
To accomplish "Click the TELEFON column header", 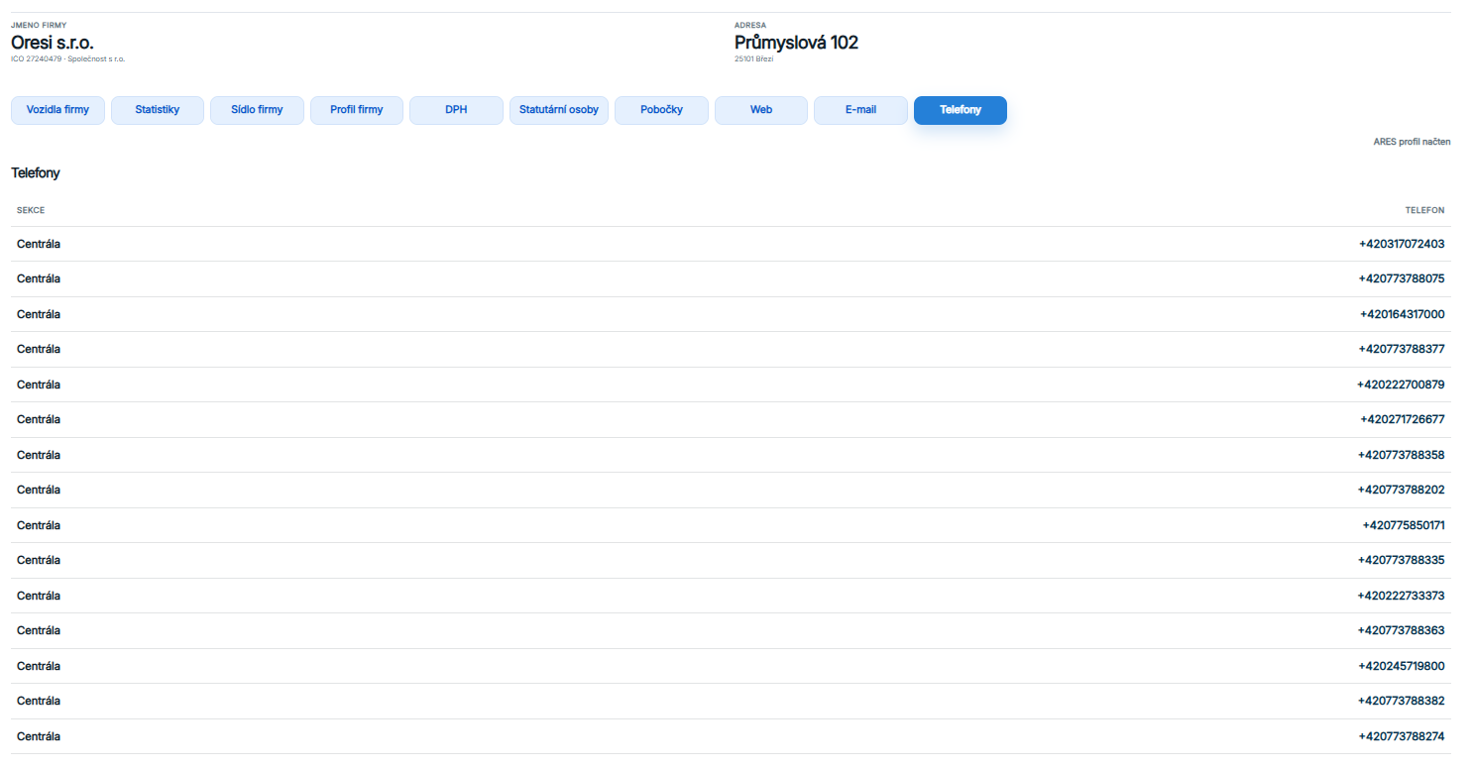I will click(x=1424, y=210).
